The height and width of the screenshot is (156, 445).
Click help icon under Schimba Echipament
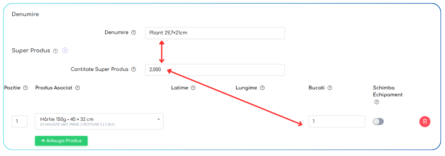[377, 102]
